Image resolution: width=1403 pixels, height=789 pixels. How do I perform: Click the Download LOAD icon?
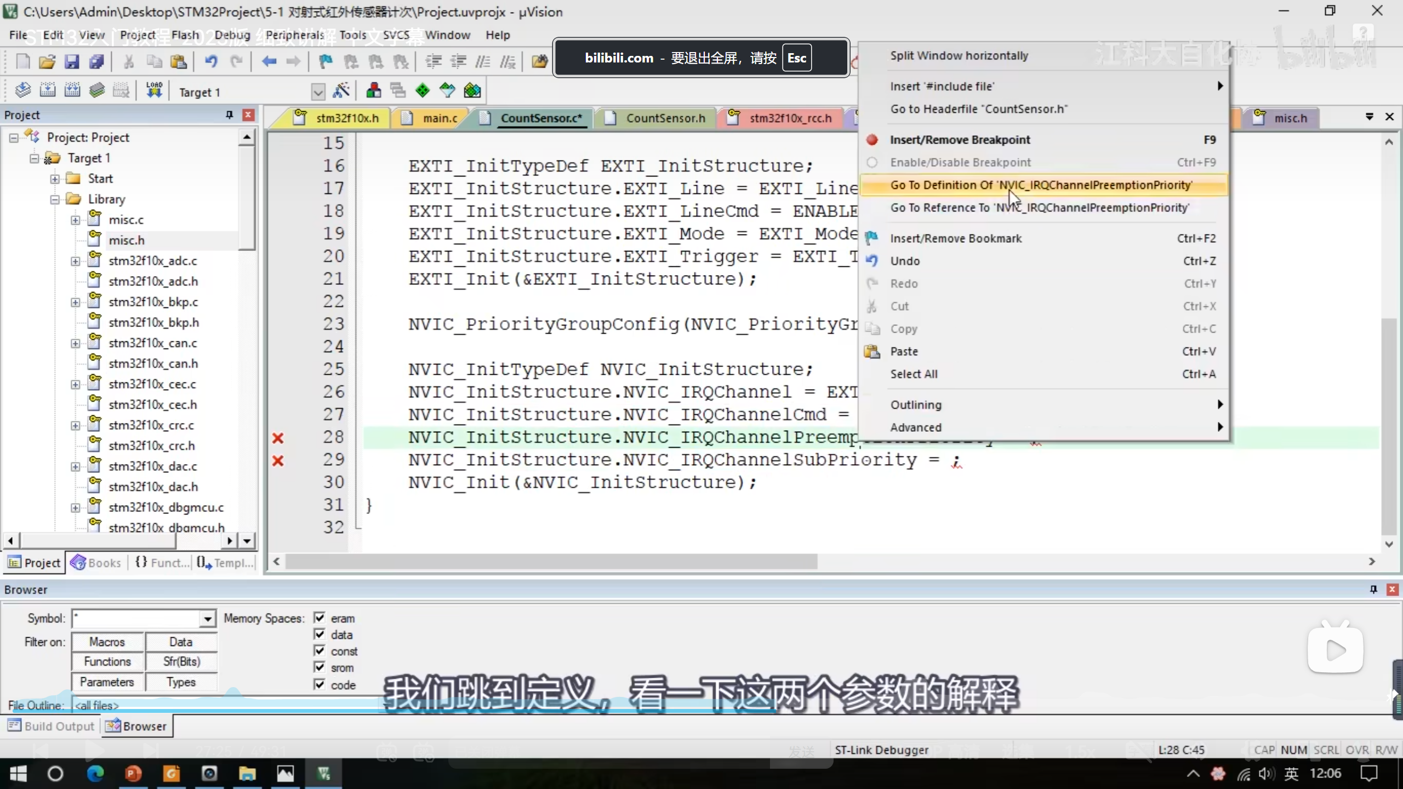[x=154, y=90]
